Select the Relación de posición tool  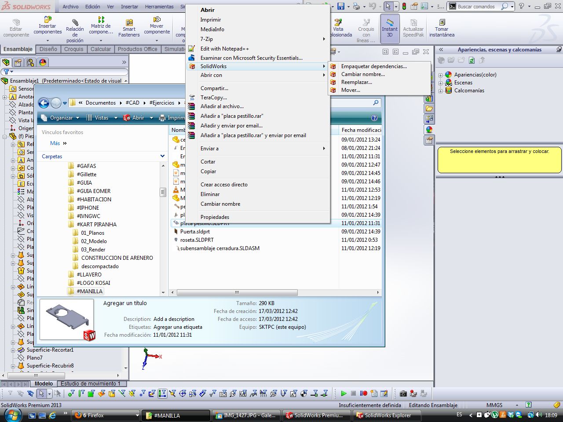[75, 31]
